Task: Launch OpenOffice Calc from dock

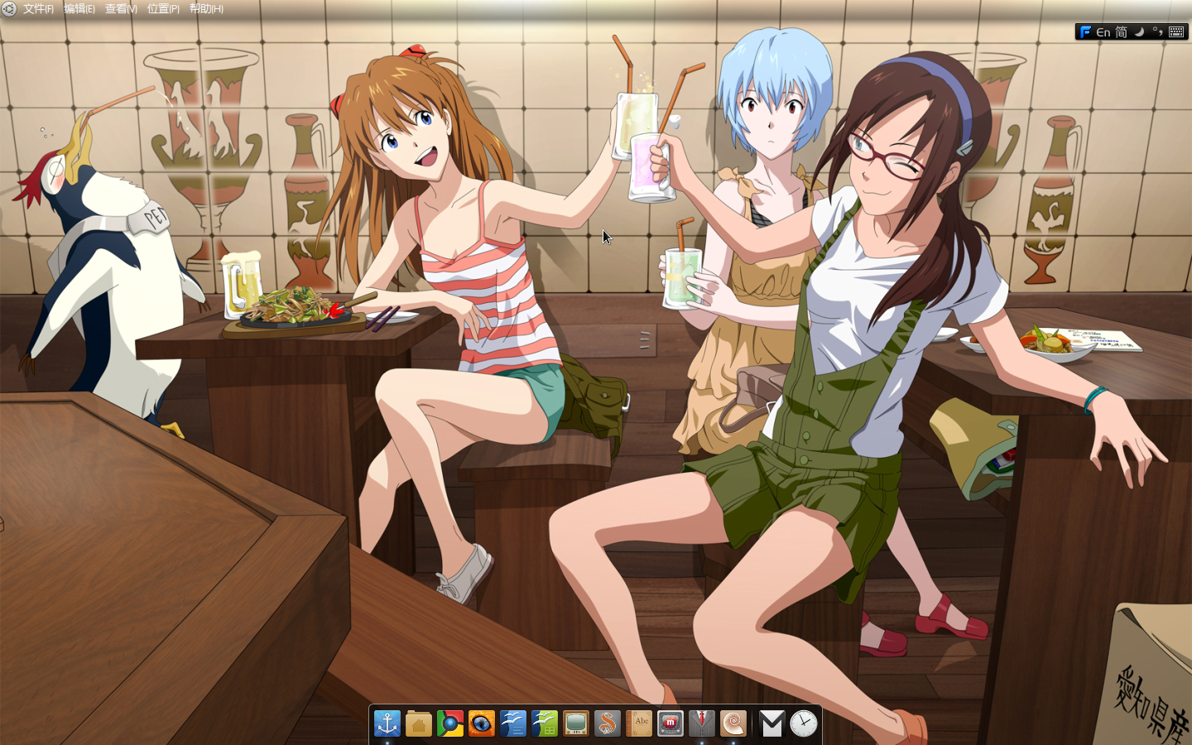Action: 545,723
